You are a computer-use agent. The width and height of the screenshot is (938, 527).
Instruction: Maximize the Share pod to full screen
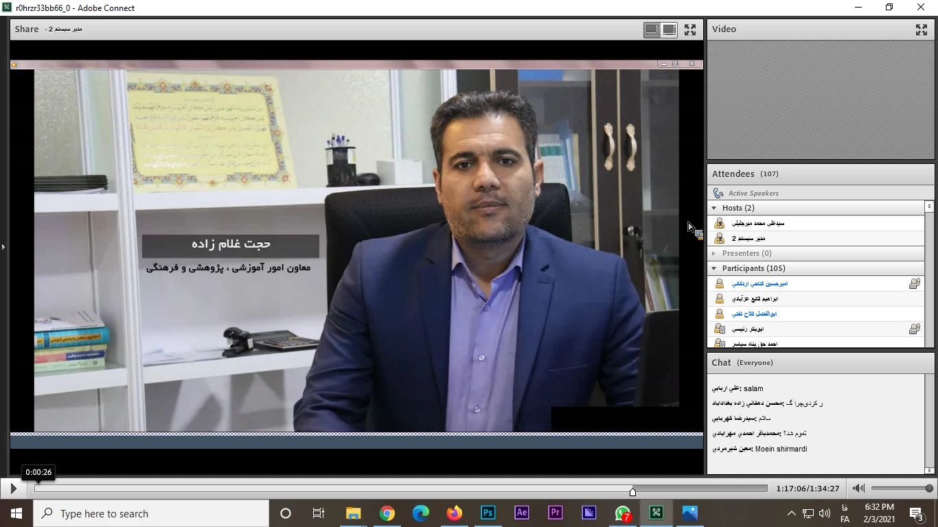pyautogui.click(x=690, y=30)
